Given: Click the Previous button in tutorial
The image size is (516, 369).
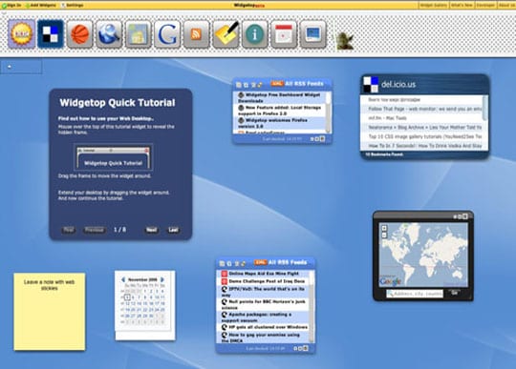Looking at the screenshot, I should 95,230.
